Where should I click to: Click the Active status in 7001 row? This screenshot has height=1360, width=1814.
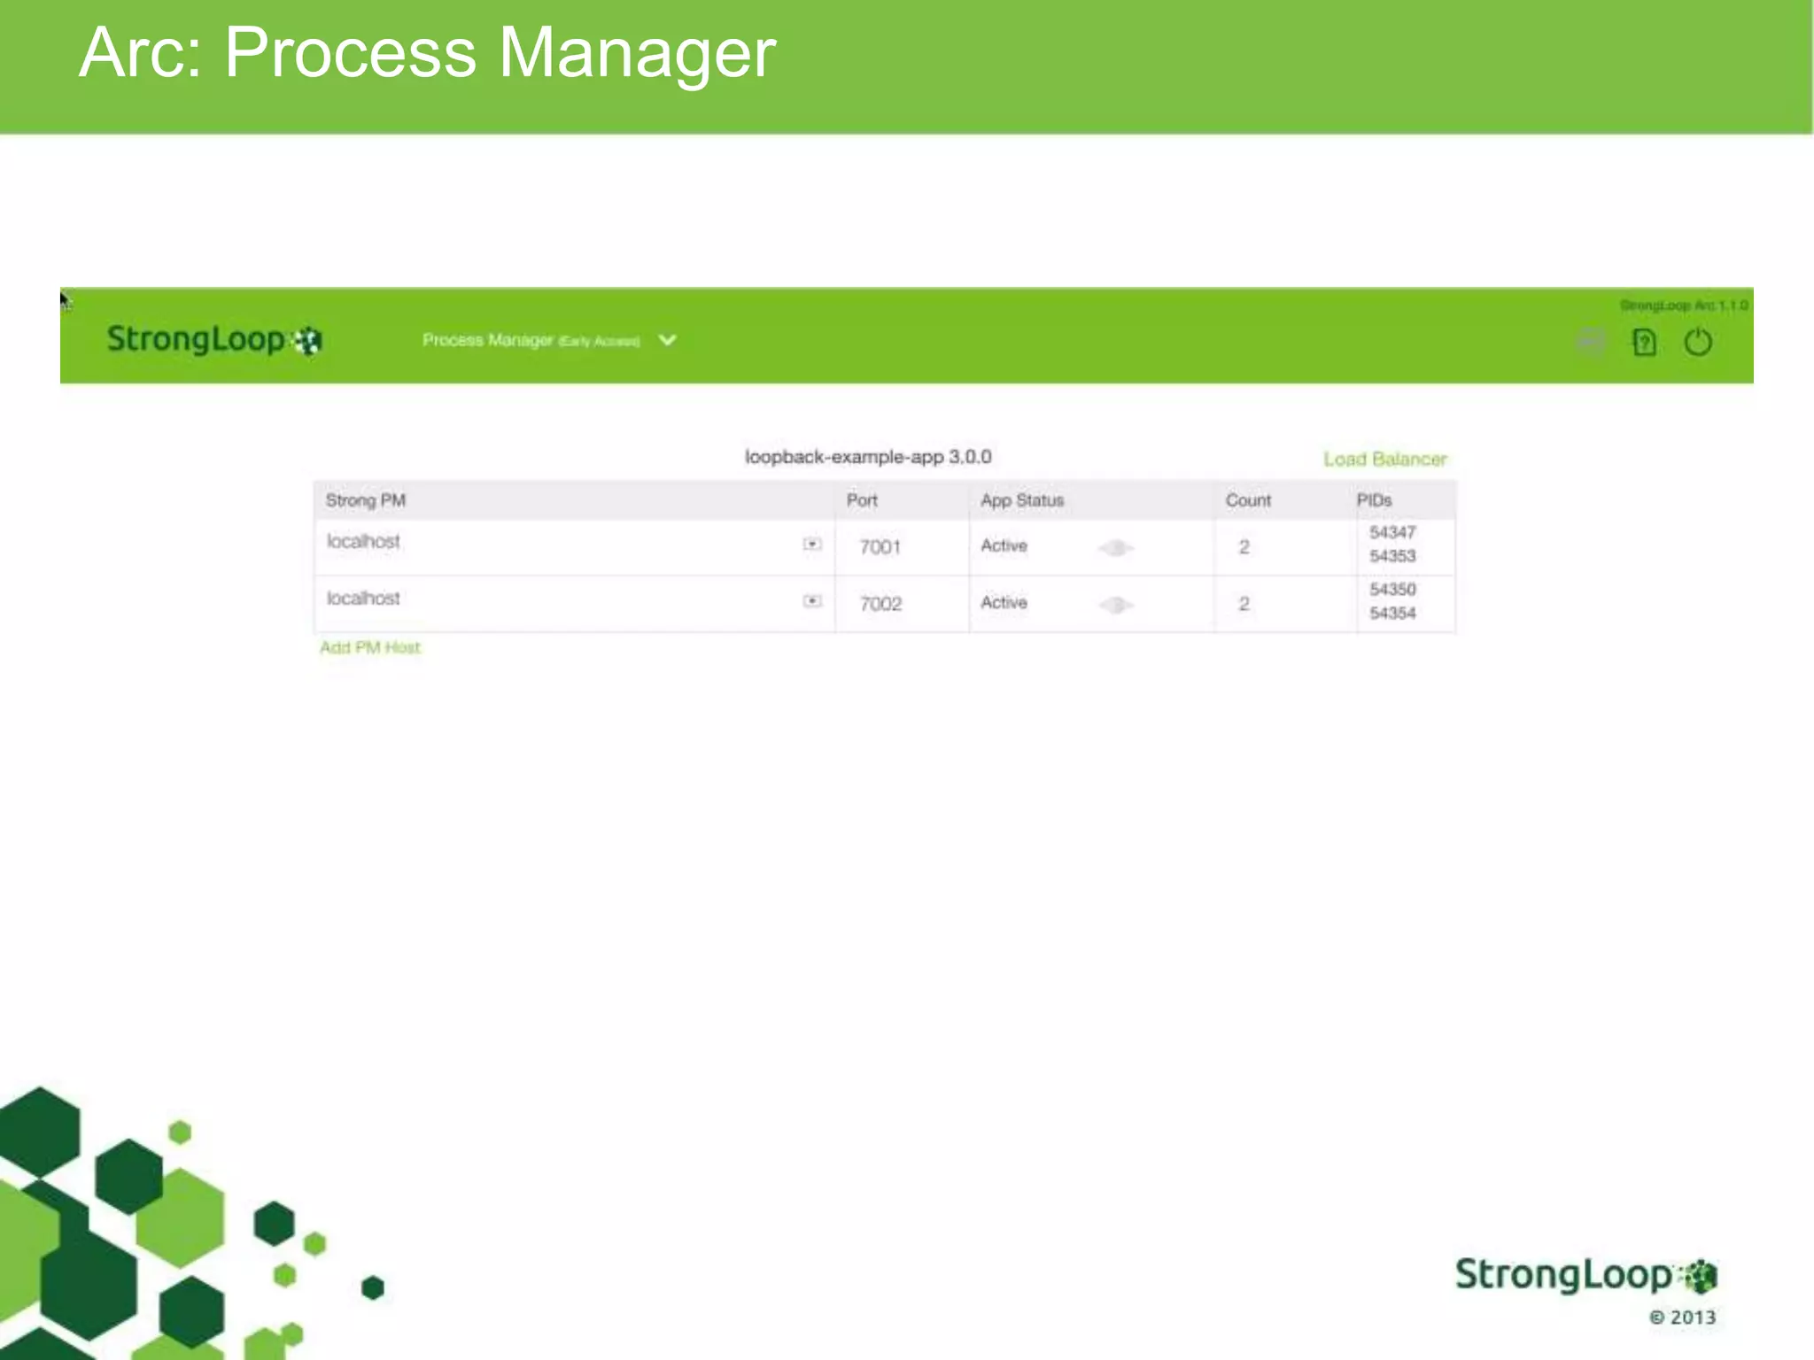point(1004,545)
